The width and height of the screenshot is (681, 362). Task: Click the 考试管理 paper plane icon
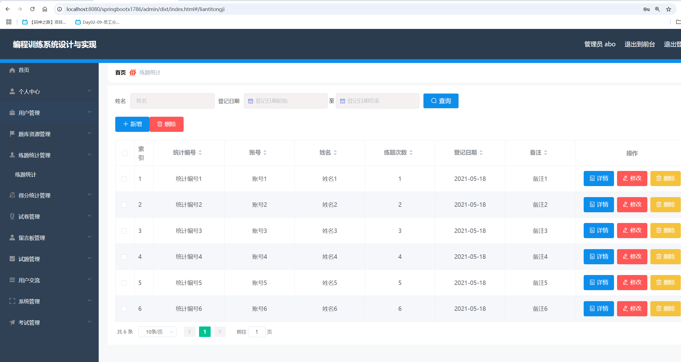coord(12,322)
